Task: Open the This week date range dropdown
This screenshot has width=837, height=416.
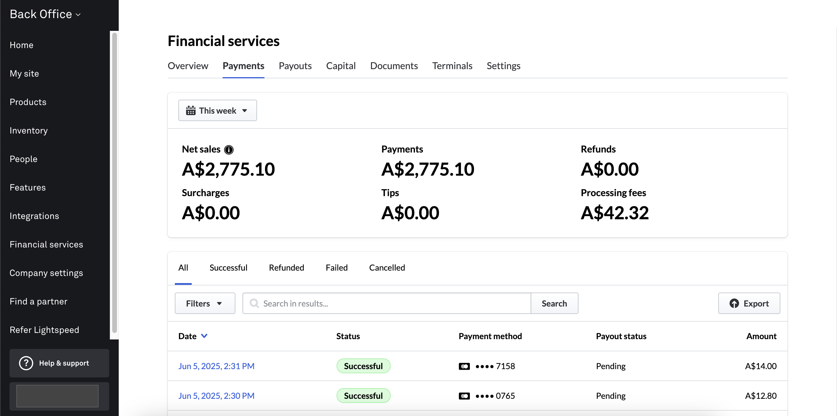Action: [x=217, y=110]
